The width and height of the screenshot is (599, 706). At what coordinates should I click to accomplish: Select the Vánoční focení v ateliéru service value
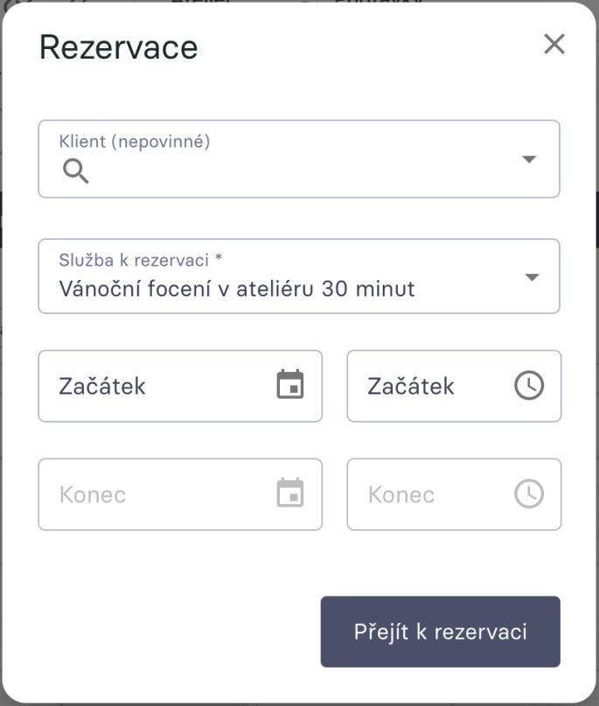click(x=236, y=288)
